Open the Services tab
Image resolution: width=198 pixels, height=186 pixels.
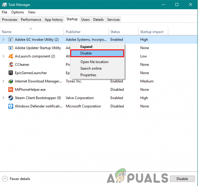pos(113,19)
